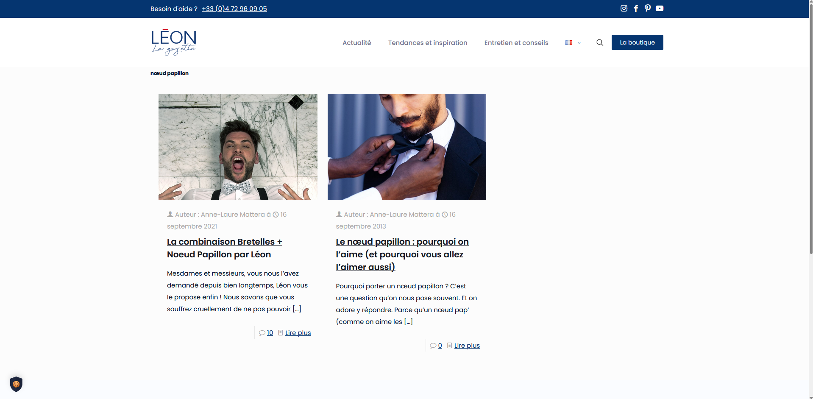Click Lire plus under the nœud papillon article
Image resolution: width=813 pixels, height=399 pixels.
point(467,346)
